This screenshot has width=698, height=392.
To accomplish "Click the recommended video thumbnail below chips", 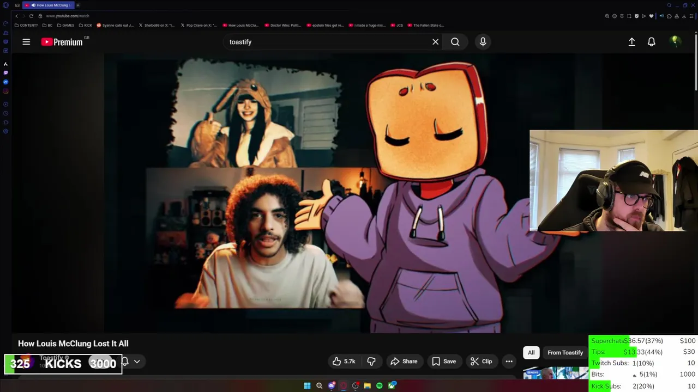I will tap(555, 373).
